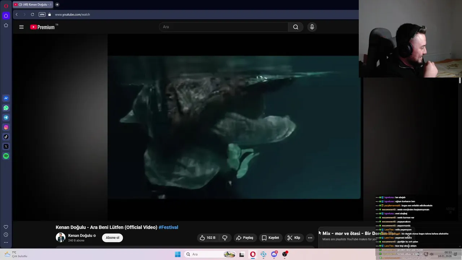Viewport: 462px width, 260px height.
Task: Open TikTok in the Opera sidebar
Action: [x=6, y=137]
